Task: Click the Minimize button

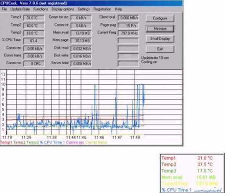Action: [160, 29]
